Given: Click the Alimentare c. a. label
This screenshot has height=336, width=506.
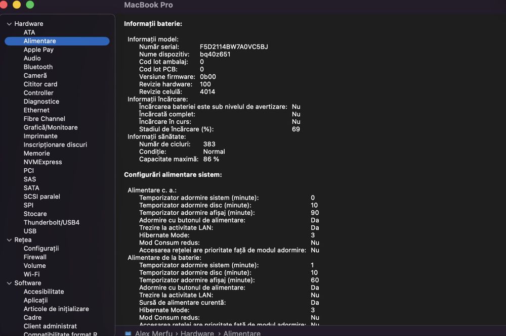Looking at the screenshot, I should tap(152, 190).
